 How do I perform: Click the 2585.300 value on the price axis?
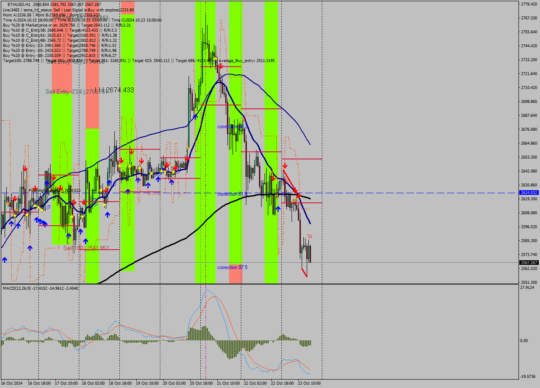[529, 240]
